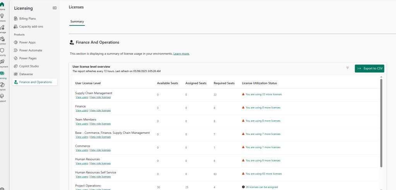Click the Project Operations license name
The width and height of the screenshot is (396, 190).
pos(88,186)
